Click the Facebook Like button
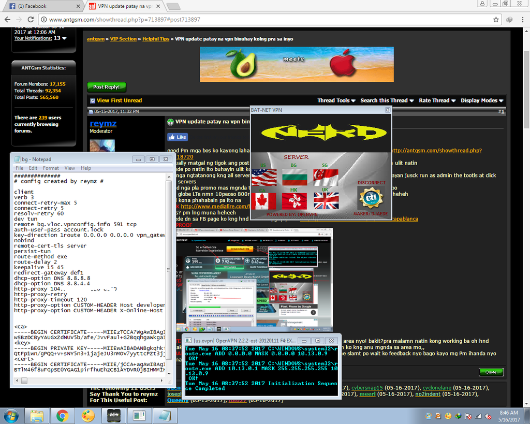The height and width of the screenshot is (424, 530). [x=178, y=137]
